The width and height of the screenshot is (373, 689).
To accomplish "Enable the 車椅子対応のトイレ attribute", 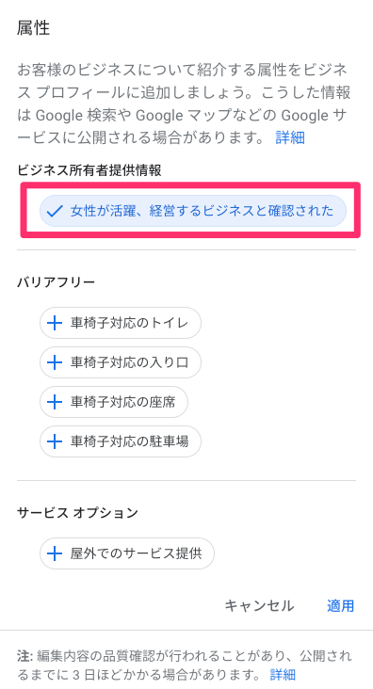I will (121, 323).
